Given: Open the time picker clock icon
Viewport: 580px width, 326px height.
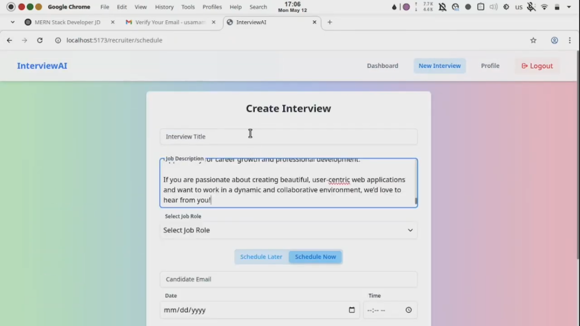Looking at the screenshot, I should (x=408, y=310).
